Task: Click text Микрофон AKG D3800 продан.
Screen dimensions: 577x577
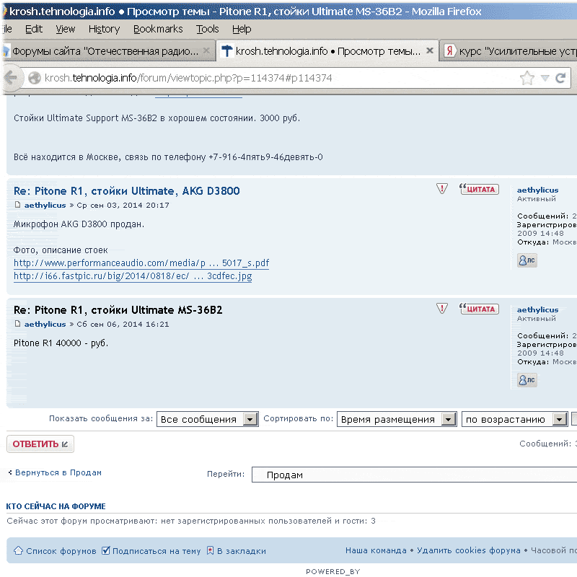Action: click(79, 224)
